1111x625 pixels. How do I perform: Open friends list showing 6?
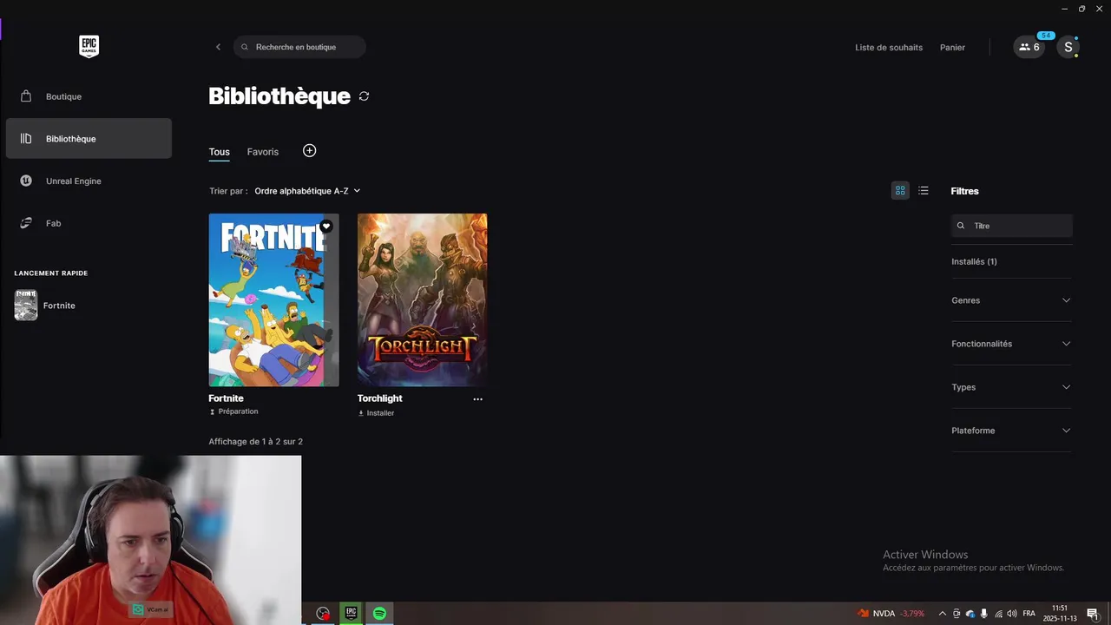point(1029,47)
